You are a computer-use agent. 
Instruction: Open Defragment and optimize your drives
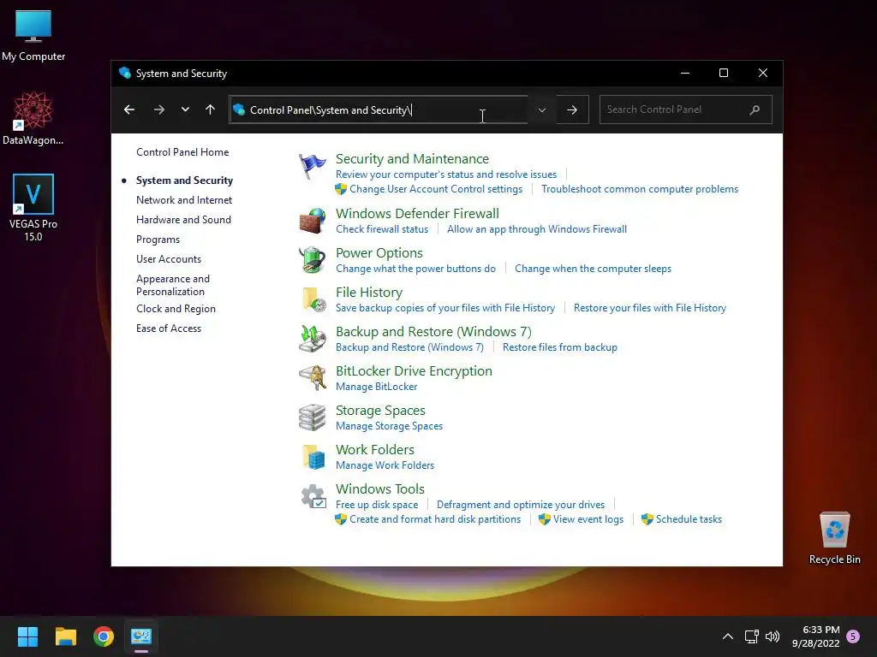[520, 505]
